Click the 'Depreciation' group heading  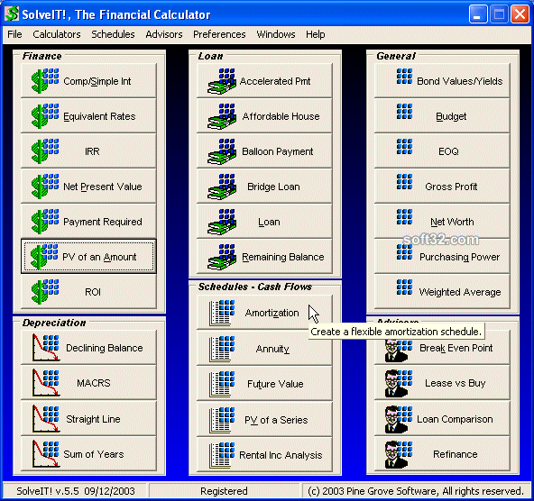point(54,323)
